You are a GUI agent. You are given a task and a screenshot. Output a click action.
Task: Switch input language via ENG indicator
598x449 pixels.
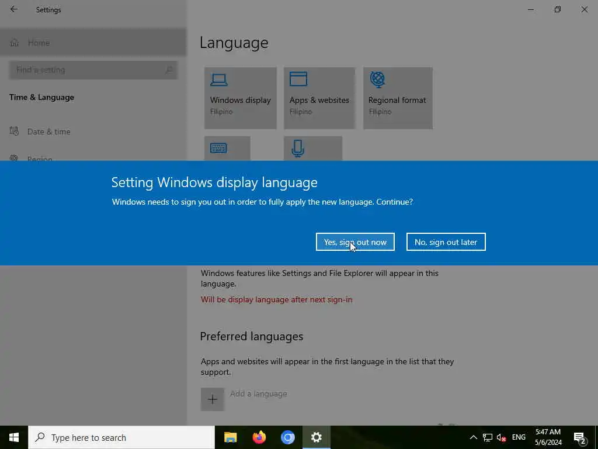pos(519,437)
